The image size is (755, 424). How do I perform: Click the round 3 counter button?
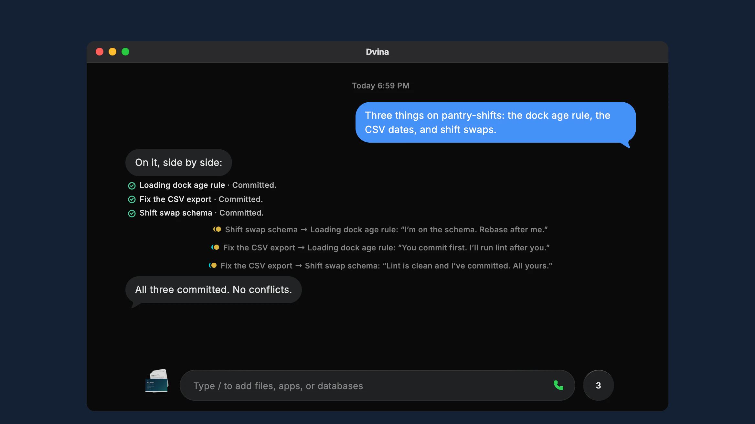point(598,385)
